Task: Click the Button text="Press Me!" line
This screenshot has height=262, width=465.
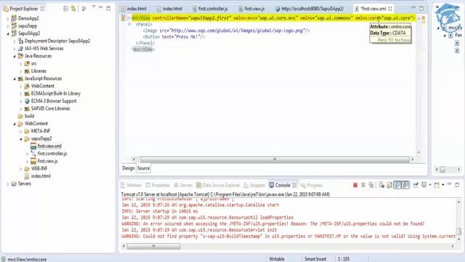Action: (174, 37)
